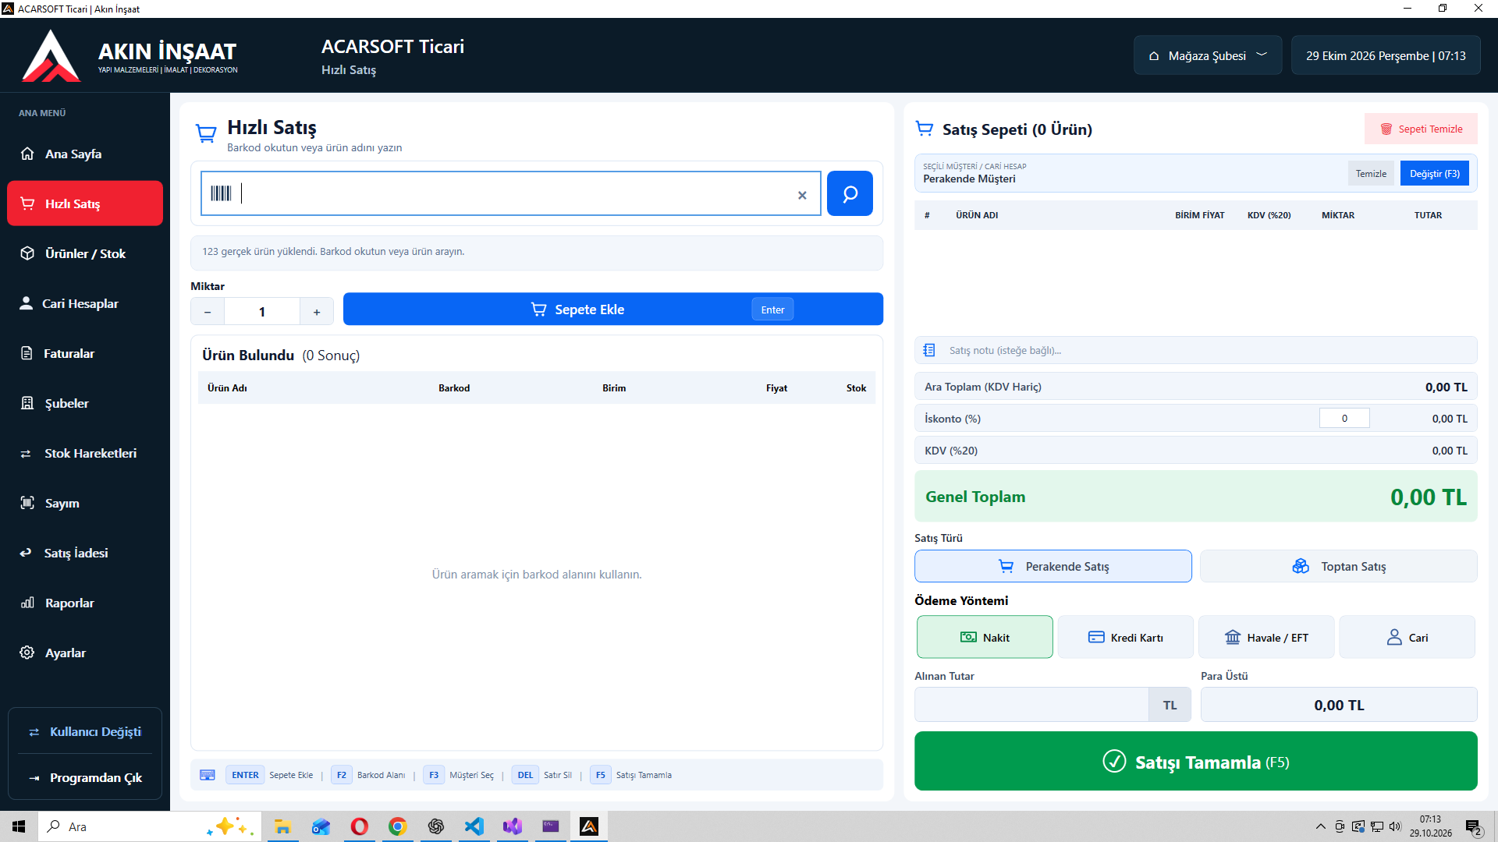Open Ana Sayfa from the sidebar
The width and height of the screenshot is (1498, 842).
(85, 154)
